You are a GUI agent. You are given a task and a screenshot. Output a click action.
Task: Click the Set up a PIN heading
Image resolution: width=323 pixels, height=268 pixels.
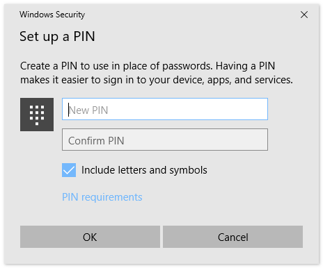[57, 37]
